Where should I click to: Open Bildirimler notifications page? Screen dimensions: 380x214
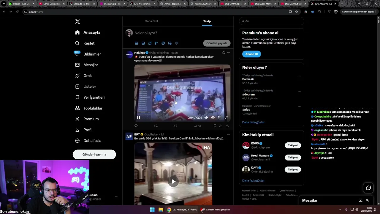pyautogui.click(x=88, y=54)
